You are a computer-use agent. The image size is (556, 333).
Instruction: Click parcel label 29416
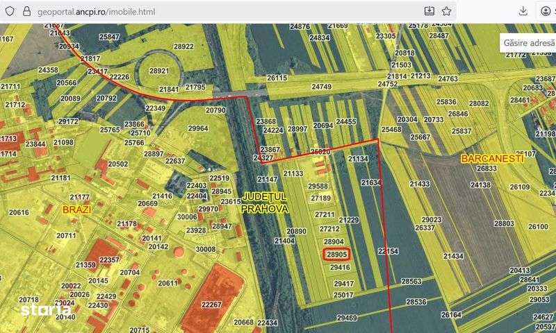340,267
